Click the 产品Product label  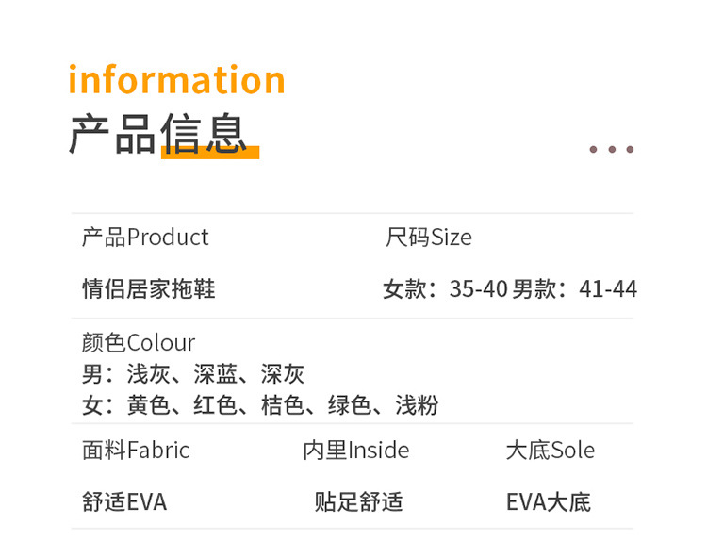145,238
